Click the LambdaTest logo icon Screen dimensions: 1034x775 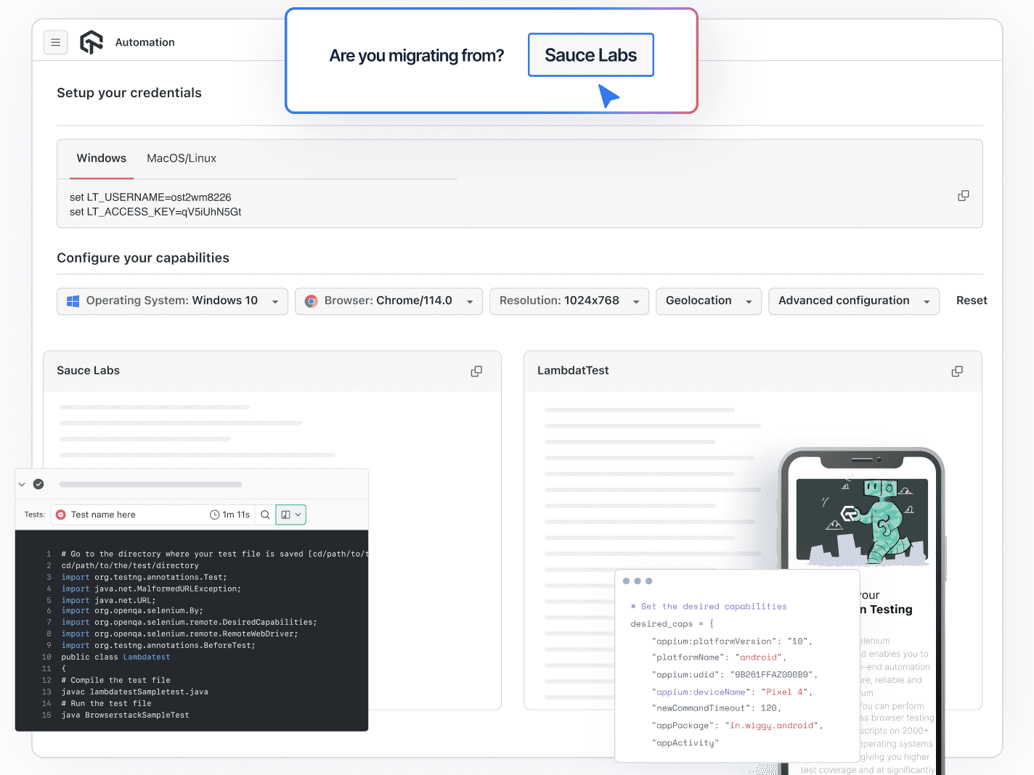(91, 43)
